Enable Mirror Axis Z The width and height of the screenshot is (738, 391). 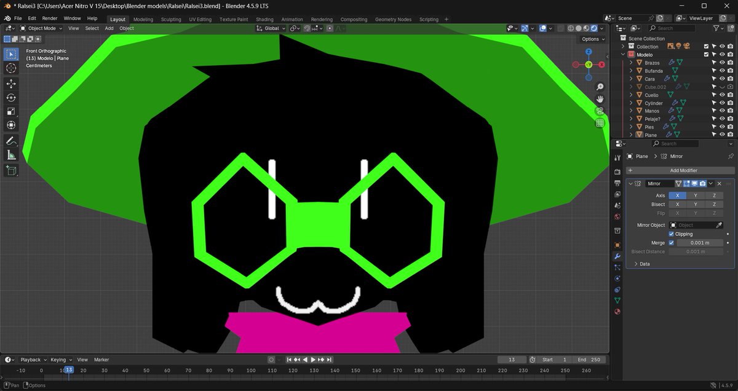[714, 195]
